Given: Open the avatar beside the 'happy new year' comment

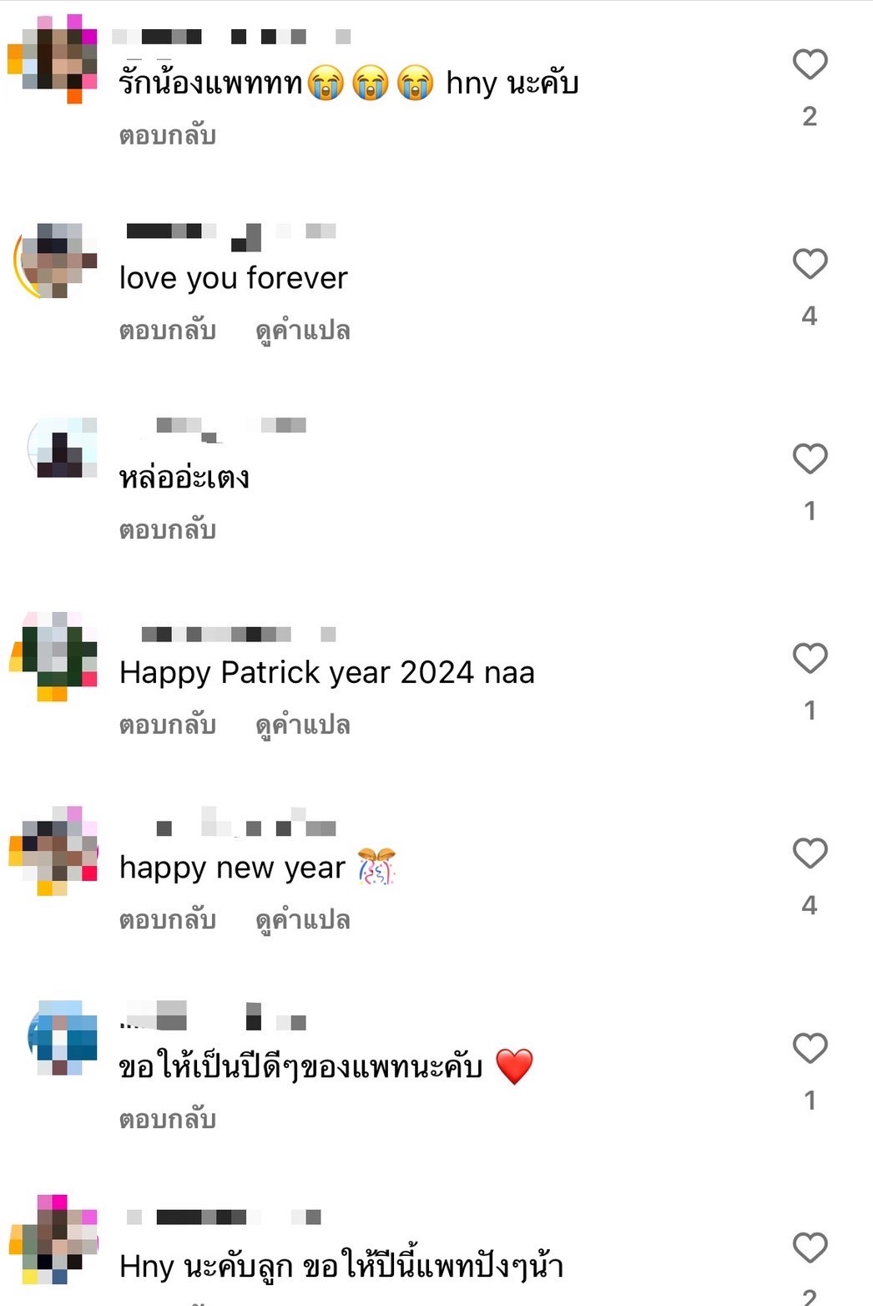Looking at the screenshot, I should pos(53,850).
